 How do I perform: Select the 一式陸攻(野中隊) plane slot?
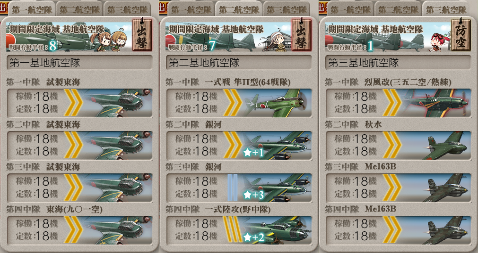(x=239, y=230)
